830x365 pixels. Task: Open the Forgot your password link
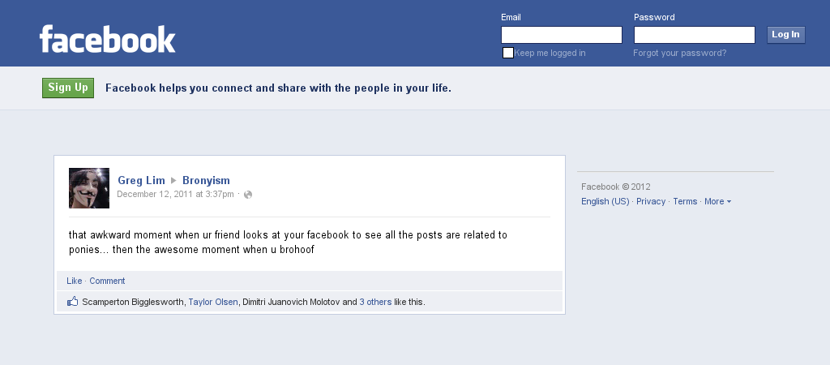(x=680, y=53)
